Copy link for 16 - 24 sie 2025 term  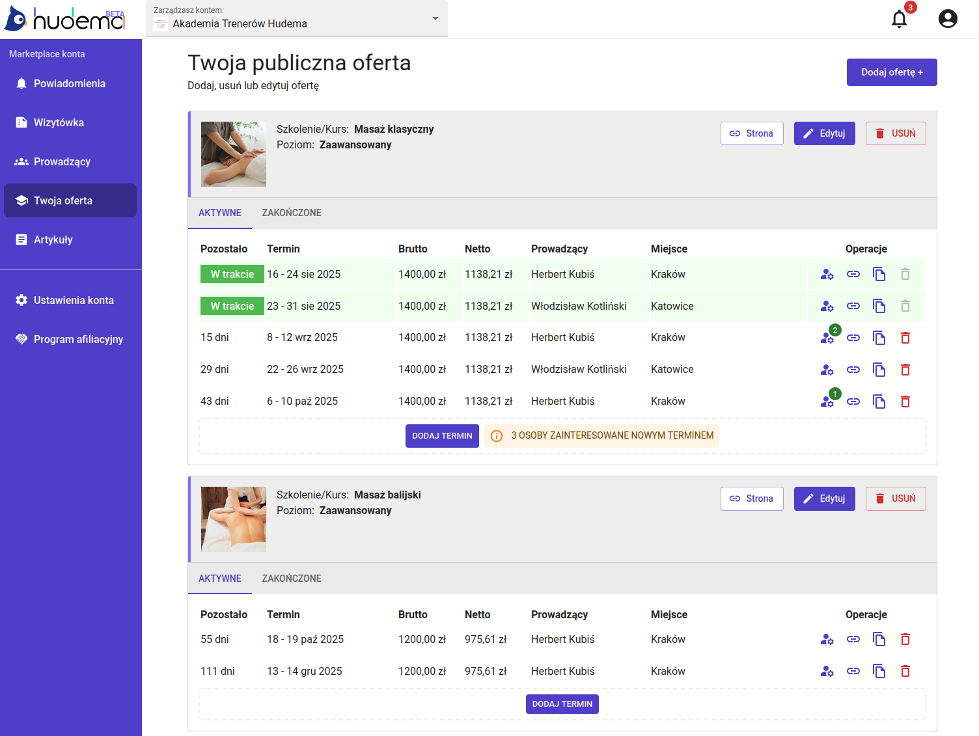point(853,275)
